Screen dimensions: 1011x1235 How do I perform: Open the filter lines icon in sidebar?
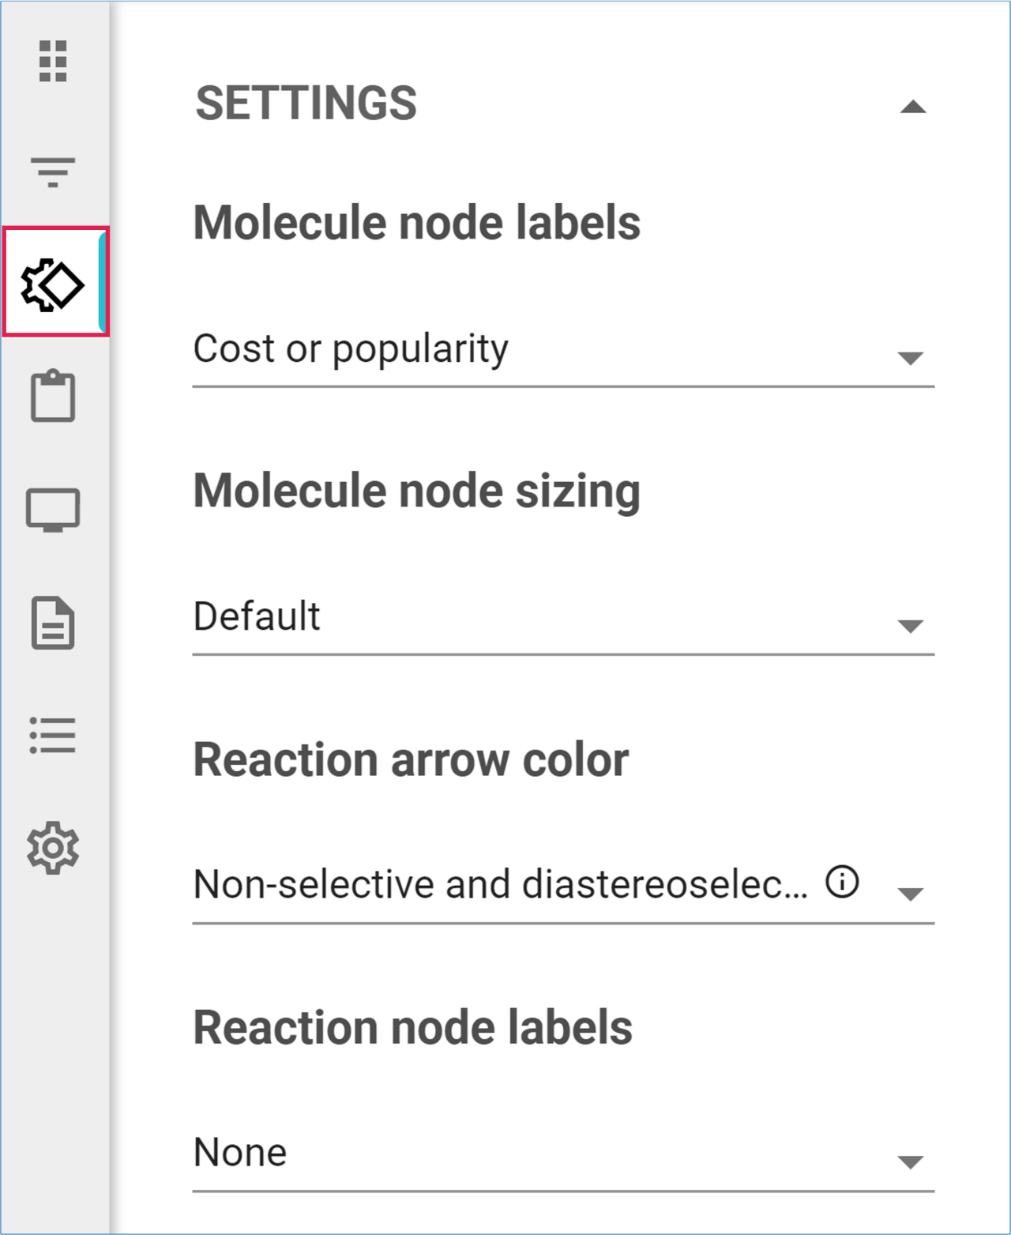pyautogui.click(x=53, y=171)
